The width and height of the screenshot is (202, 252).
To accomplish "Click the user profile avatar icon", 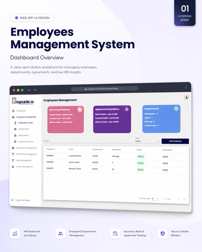I will point(186,97).
